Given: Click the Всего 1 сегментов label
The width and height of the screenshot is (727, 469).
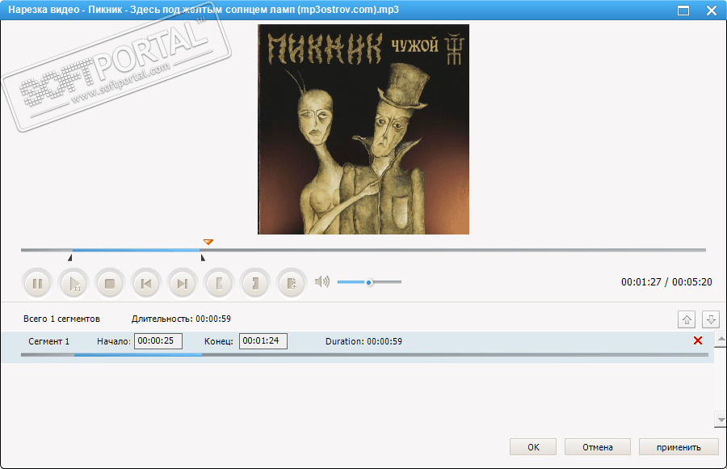Looking at the screenshot, I should 61,319.
